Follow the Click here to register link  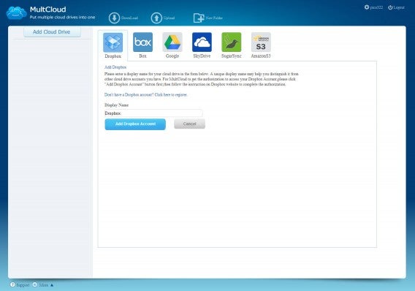[171, 94]
